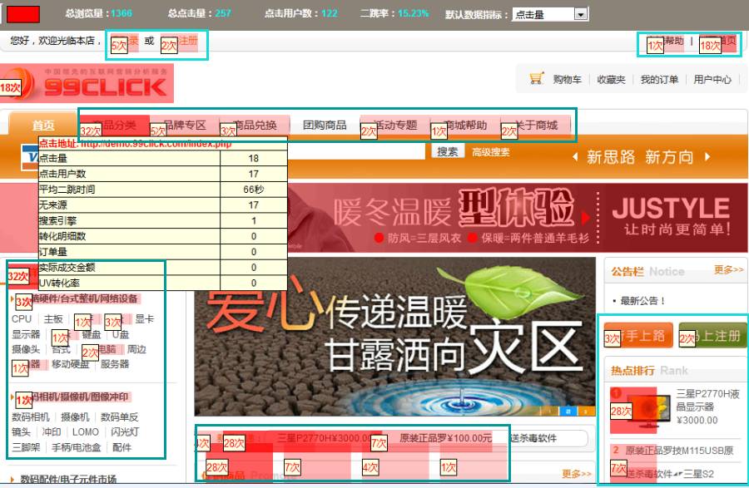The height and width of the screenshot is (488, 749).
Task: Select the third carousel indicator dot
Action: tap(587, 410)
